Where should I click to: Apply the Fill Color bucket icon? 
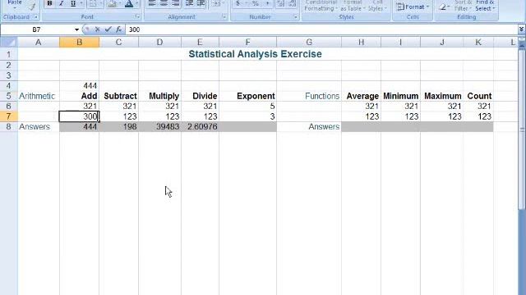tap(112, 3)
